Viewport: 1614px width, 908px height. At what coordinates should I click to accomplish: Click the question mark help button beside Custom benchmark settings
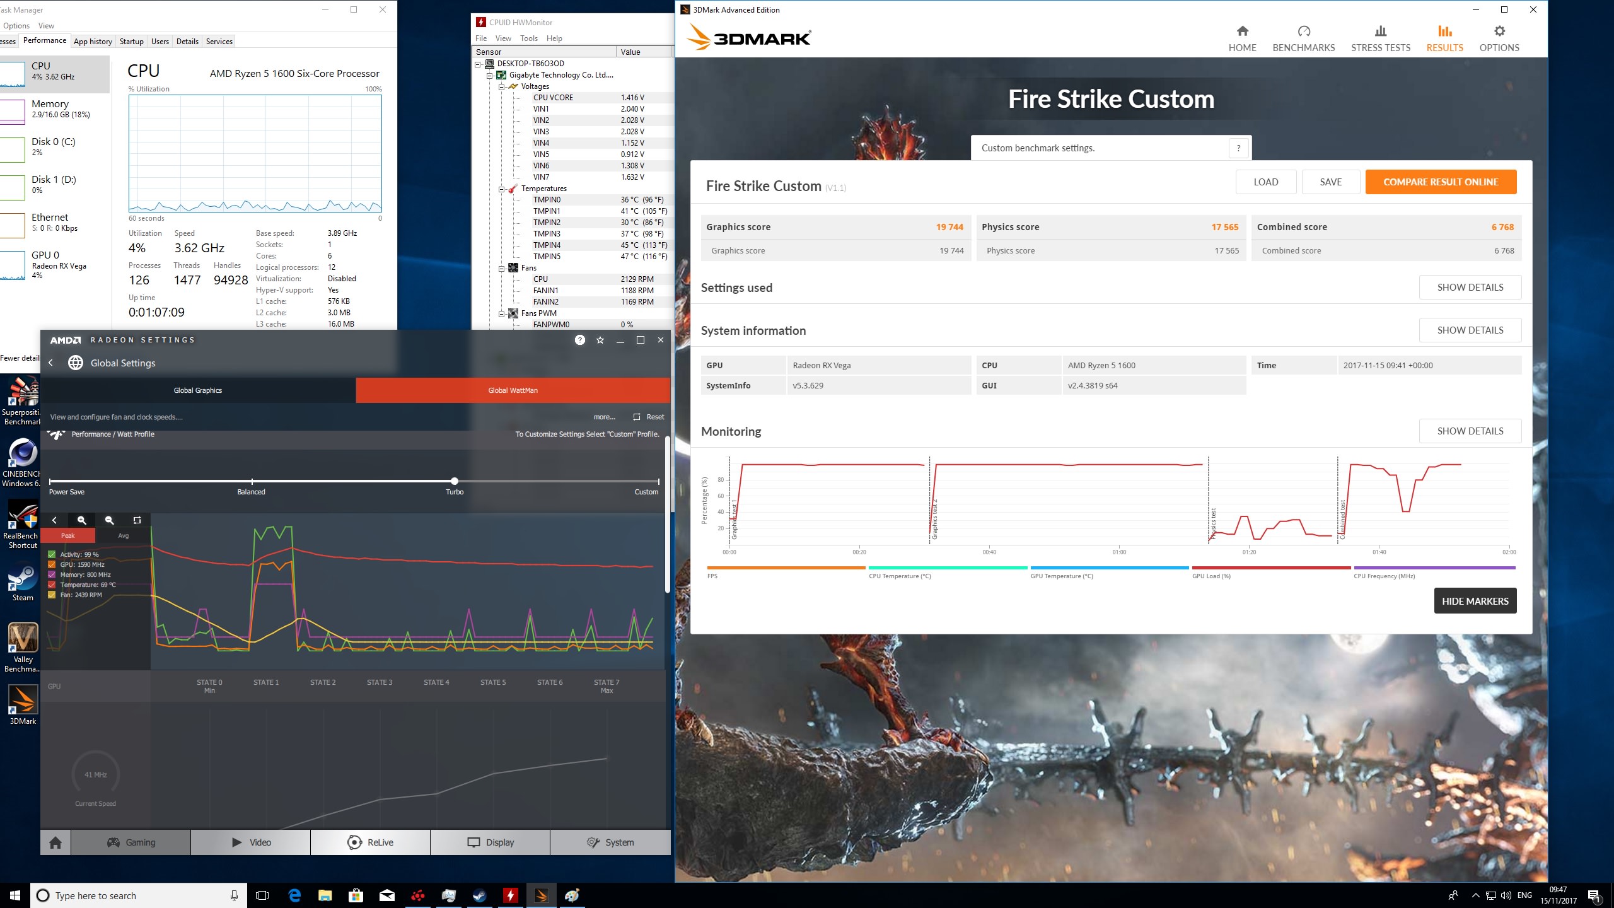pyautogui.click(x=1238, y=148)
